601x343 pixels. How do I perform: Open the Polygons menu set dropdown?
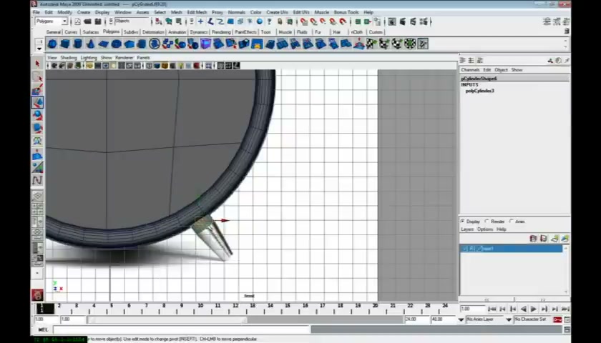coord(52,21)
